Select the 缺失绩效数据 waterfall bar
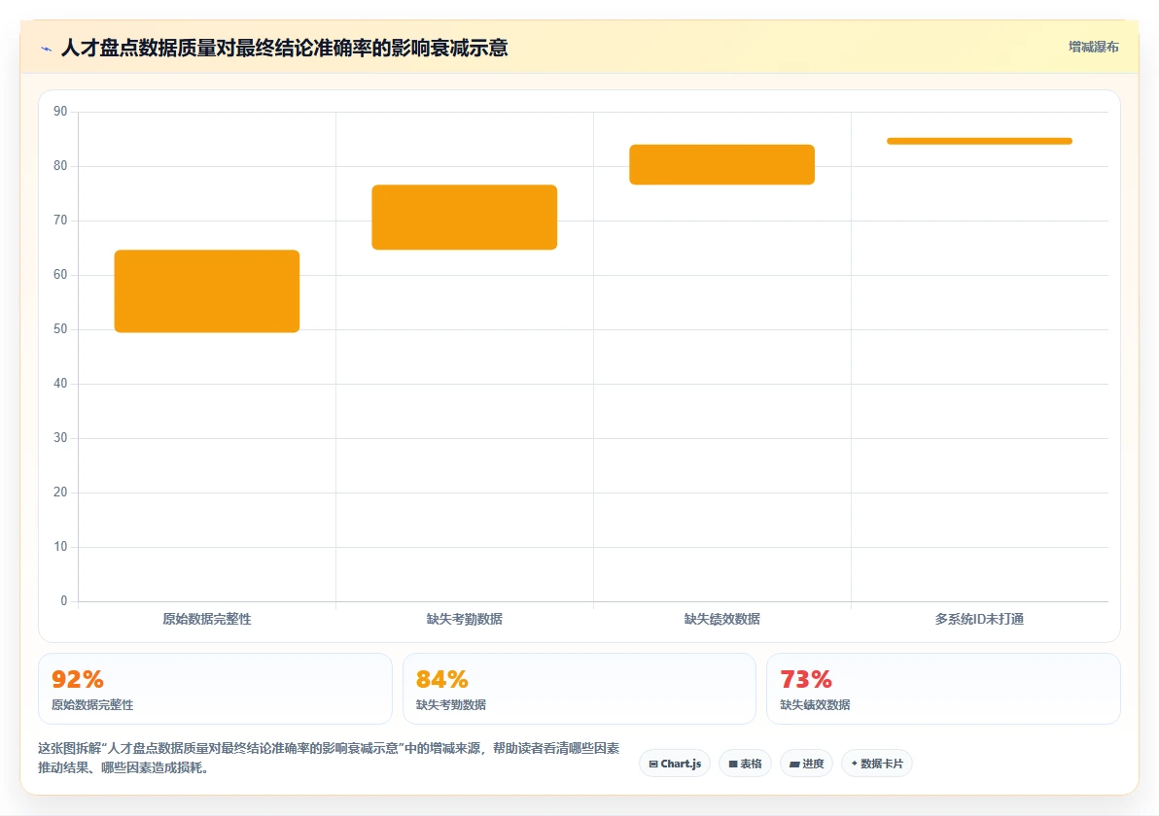The image size is (1159, 816). (x=722, y=165)
